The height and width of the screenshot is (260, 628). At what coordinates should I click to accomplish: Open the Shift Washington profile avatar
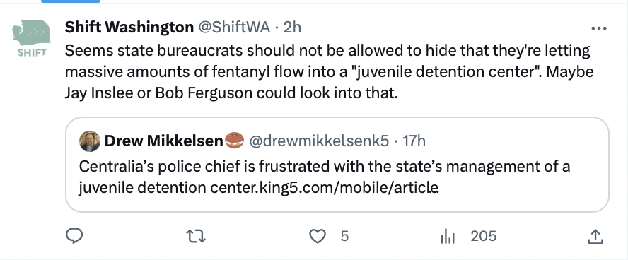(x=31, y=38)
